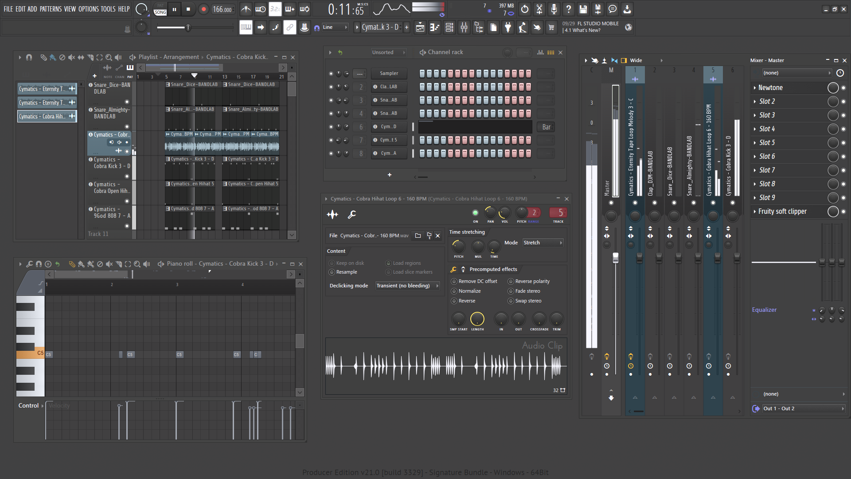Image resolution: width=851 pixels, height=479 pixels.
Task: Toggle the metronome icon
Action: click(x=246, y=9)
